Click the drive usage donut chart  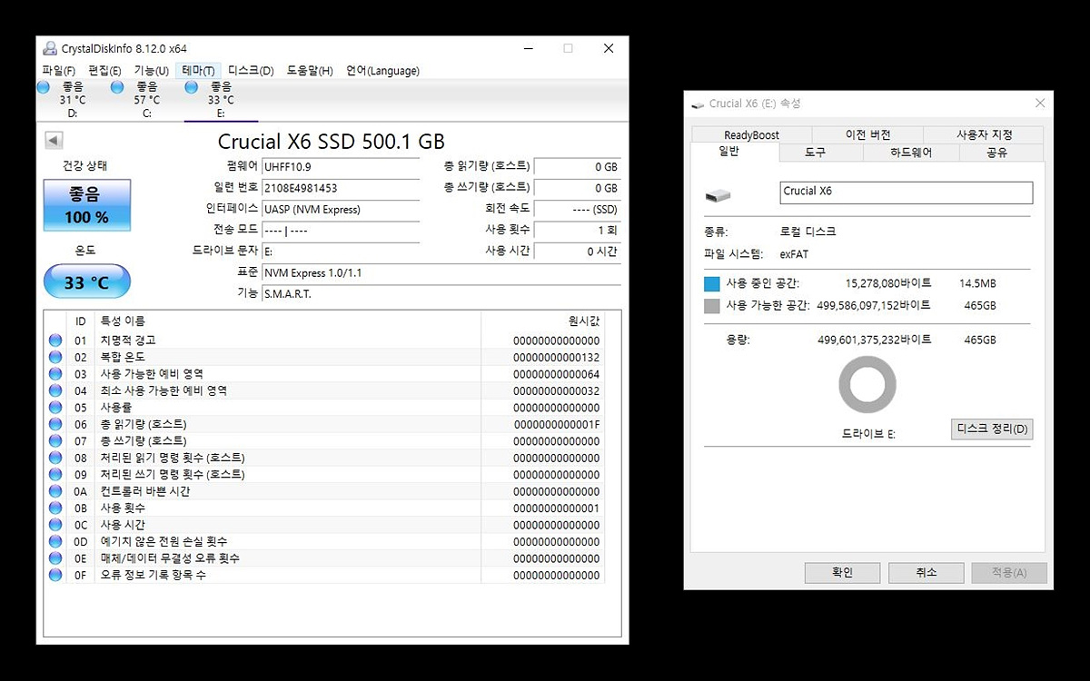tap(867, 385)
